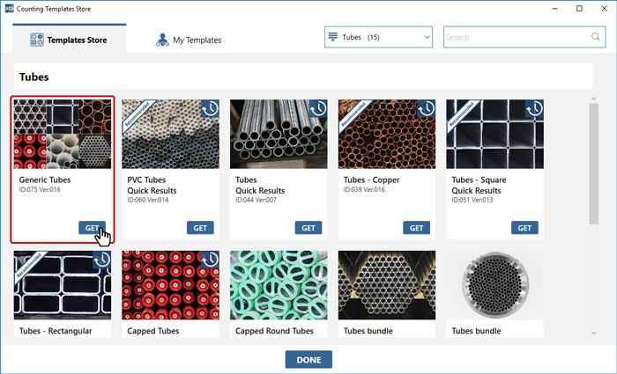Viewport: 617px width, 374px height.
Task: Click the history icon on PVC Tubes template
Action: point(210,109)
